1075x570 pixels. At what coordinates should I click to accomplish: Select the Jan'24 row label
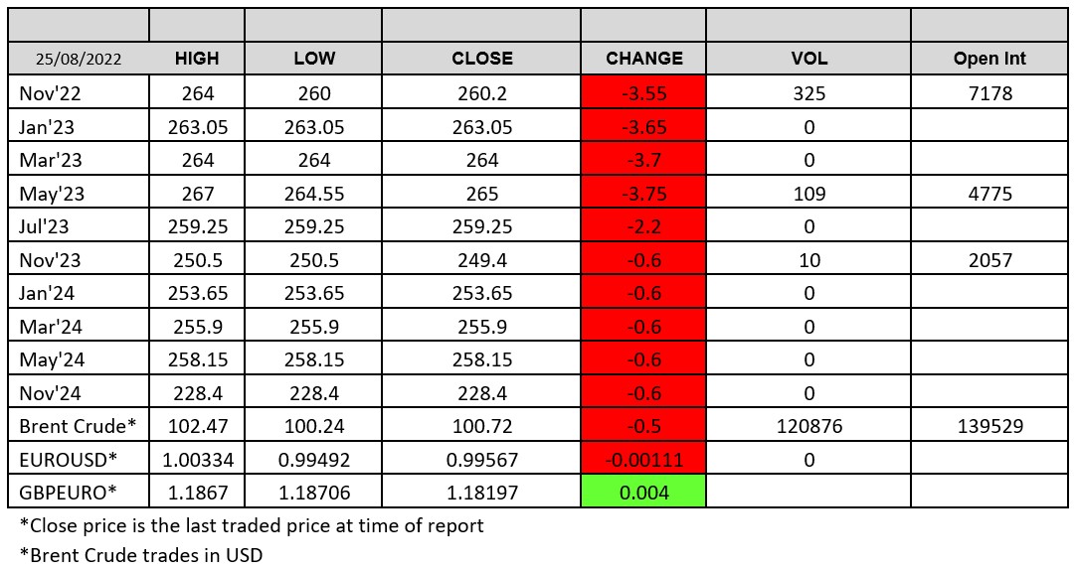click(x=46, y=293)
